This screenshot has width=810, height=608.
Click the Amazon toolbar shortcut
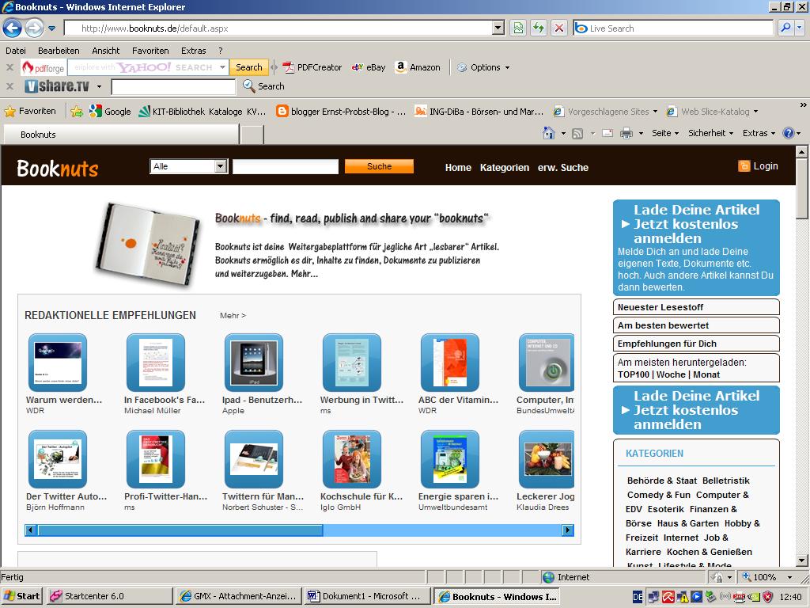[x=418, y=67]
